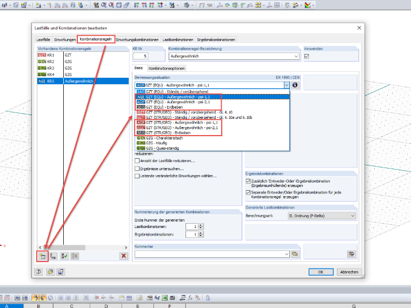This screenshot has width=411, height=308.
Task: Switch to the Lastkombinationen tab
Action: (178, 39)
